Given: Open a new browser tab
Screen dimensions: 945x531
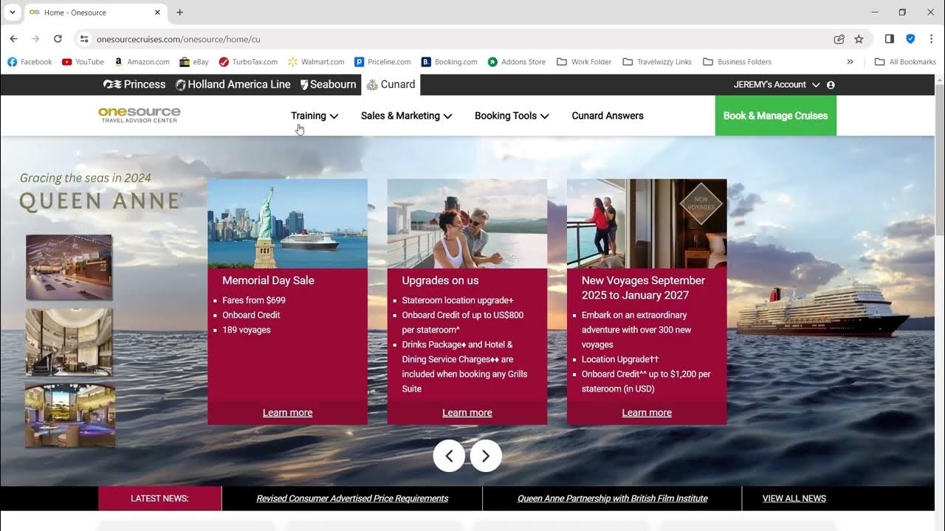Looking at the screenshot, I should (179, 13).
